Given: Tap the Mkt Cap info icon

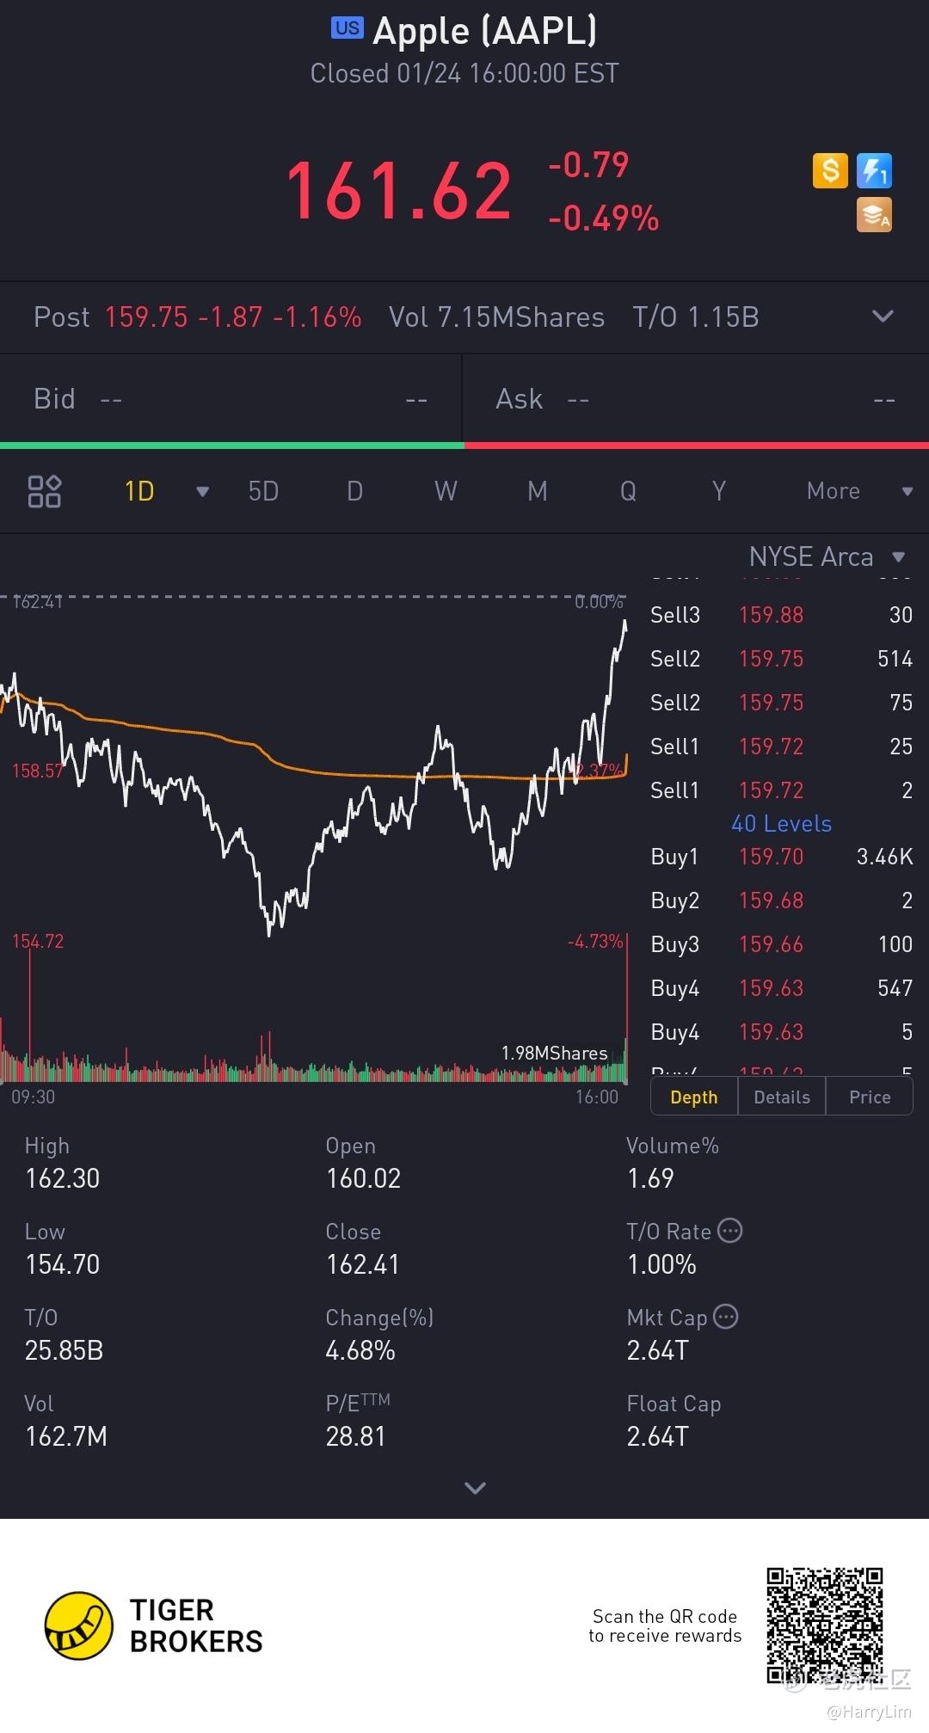Looking at the screenshot, I should pyautogui.click(x=726, y=1317).
